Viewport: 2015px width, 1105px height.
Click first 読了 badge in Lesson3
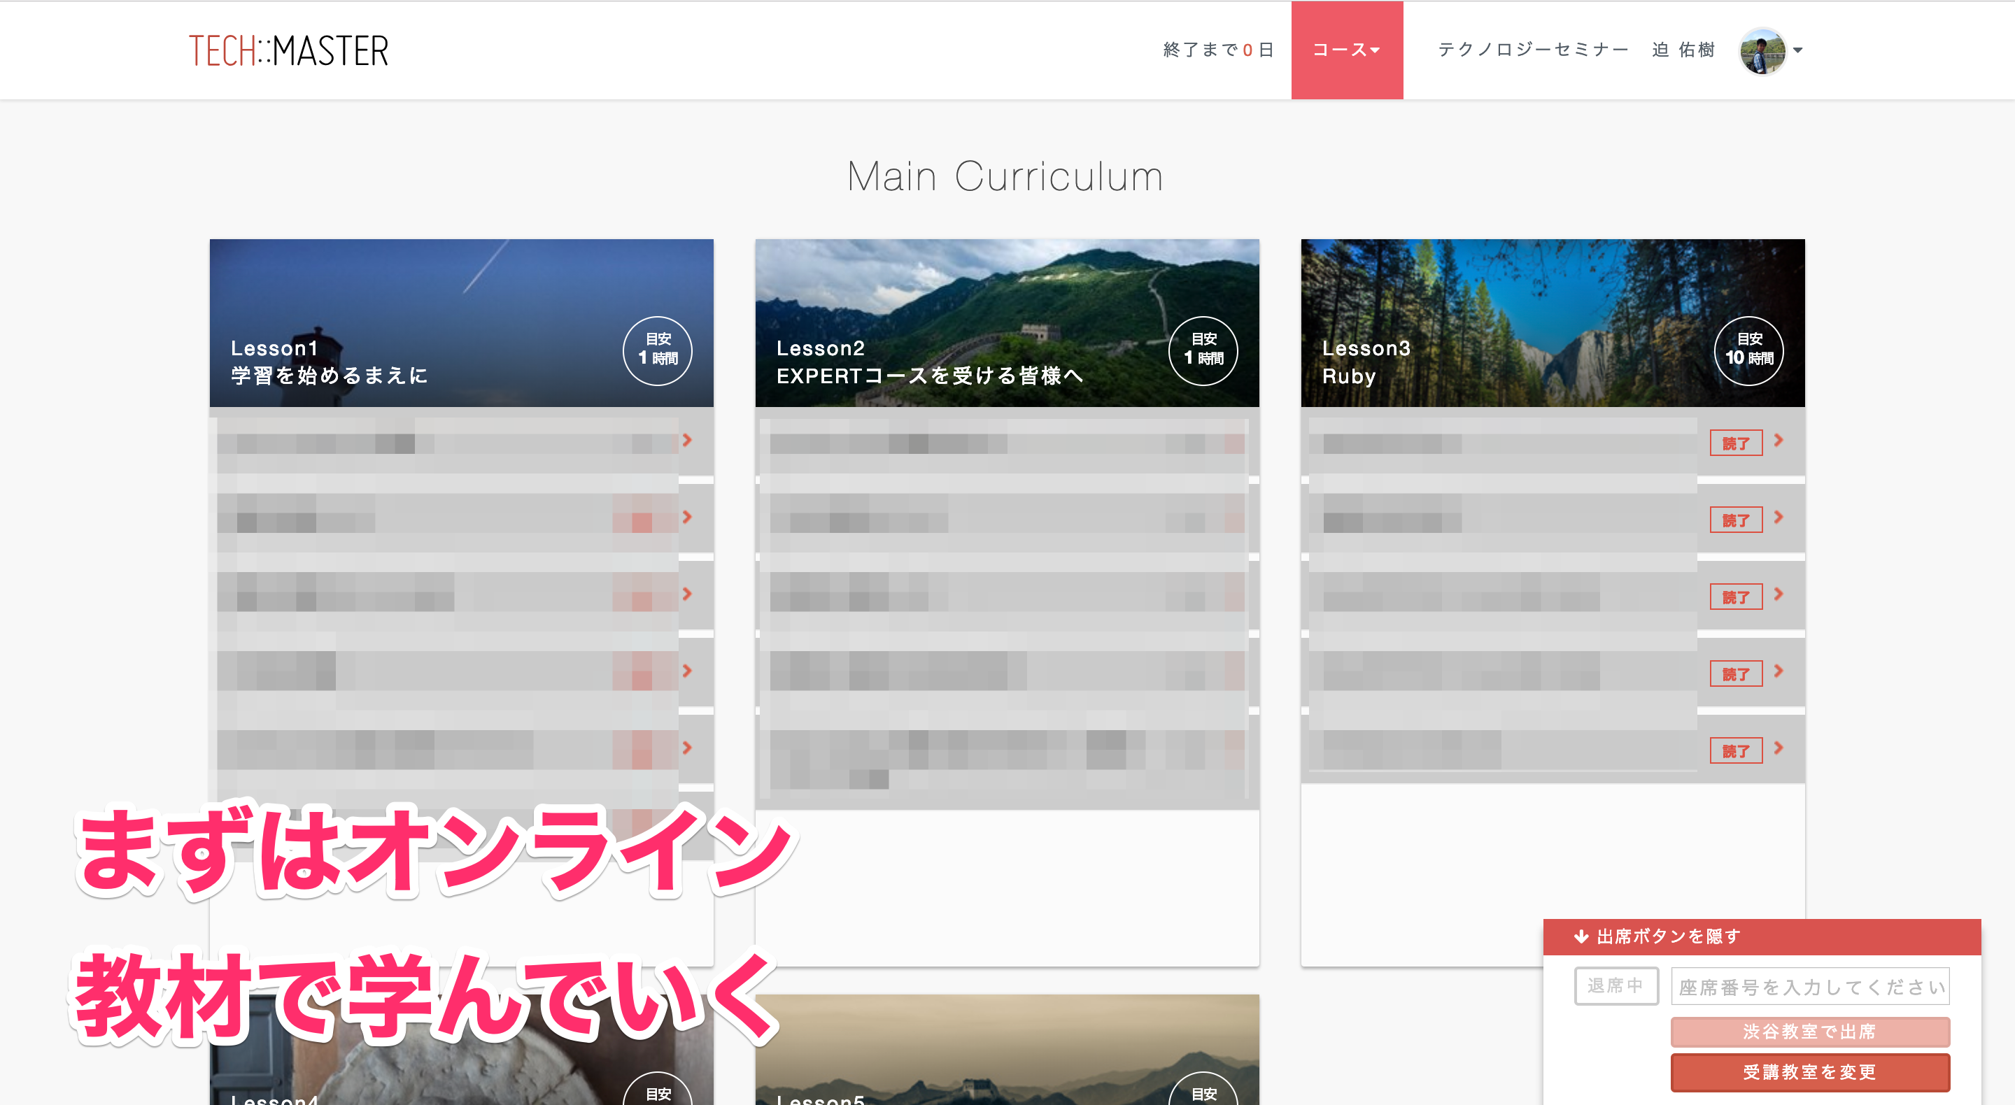(x=1736, y=443)
